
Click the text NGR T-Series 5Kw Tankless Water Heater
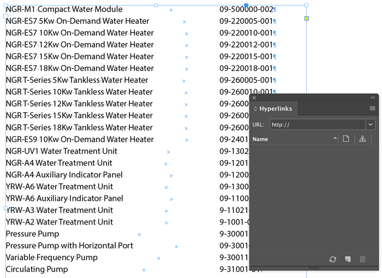[x=77, y=80]
